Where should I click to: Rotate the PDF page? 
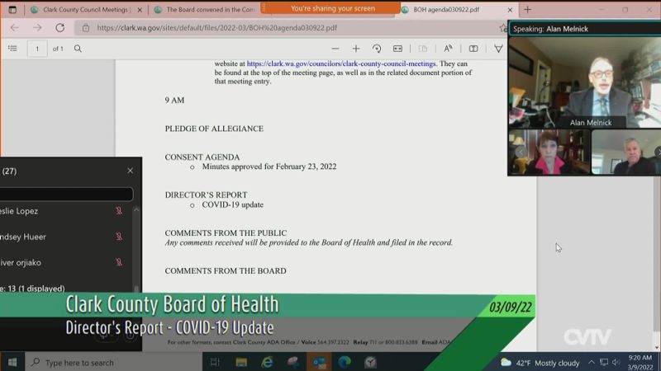377,49
